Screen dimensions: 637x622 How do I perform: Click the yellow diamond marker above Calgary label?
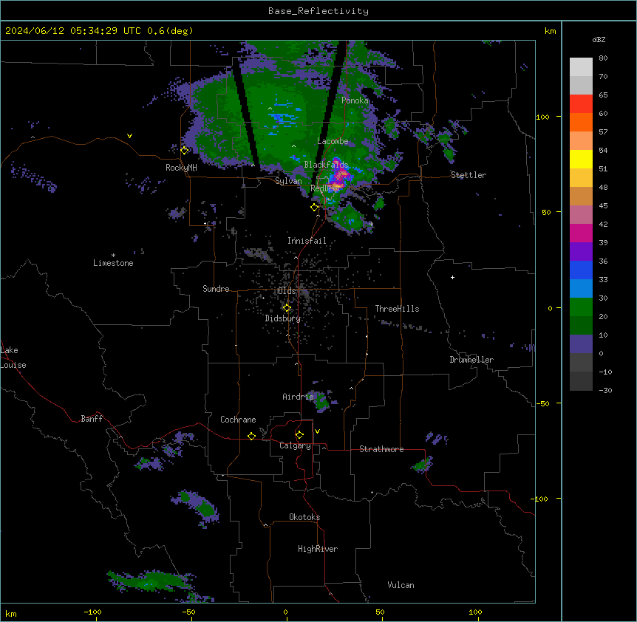[x=299, y=435]
